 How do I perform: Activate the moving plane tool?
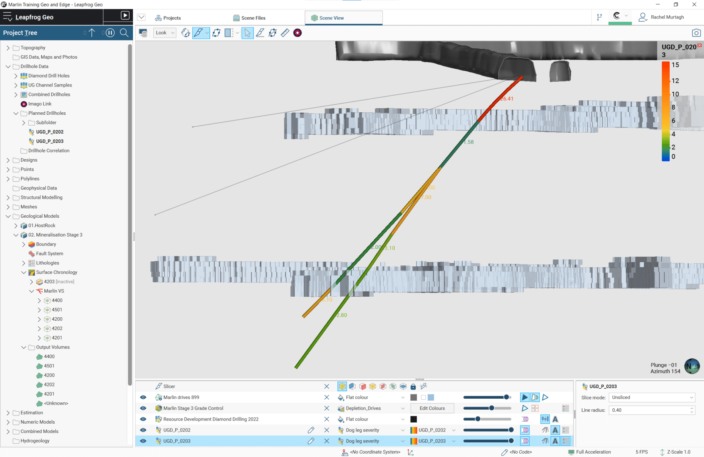[216, 33]
